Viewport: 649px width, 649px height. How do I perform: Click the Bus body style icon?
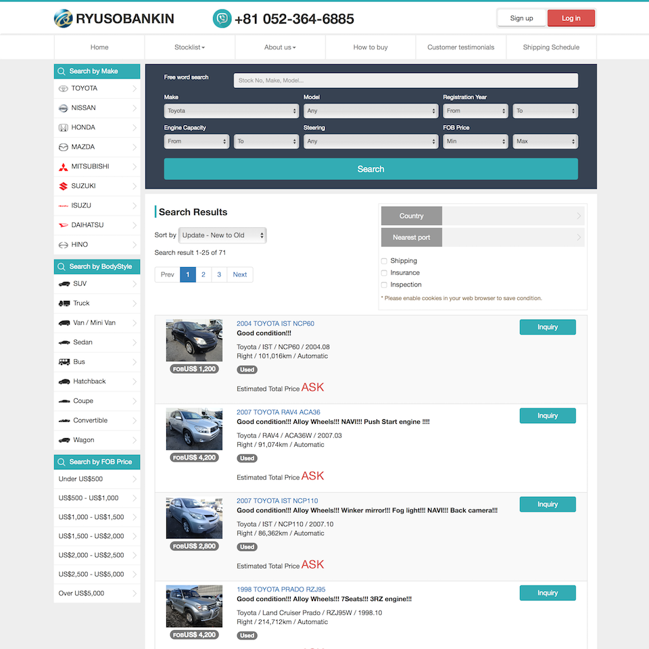point(64,362)
